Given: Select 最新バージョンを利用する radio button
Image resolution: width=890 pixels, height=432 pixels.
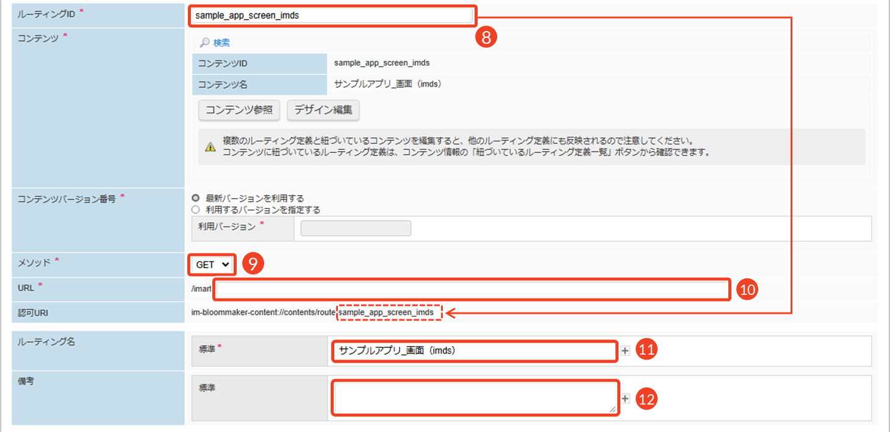Looking at the screenshot, I should [x=196, y=199].
